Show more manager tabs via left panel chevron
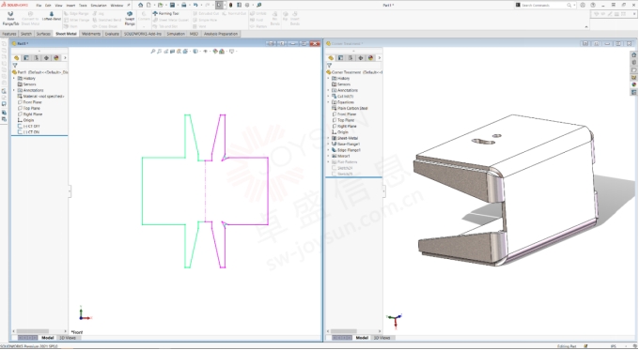639x350 pixels. tap(65, 58)
